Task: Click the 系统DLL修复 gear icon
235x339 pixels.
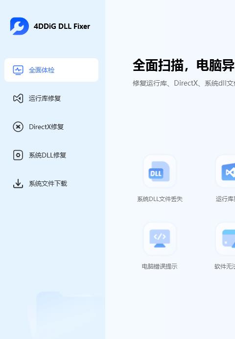Action: click(18, 155)
